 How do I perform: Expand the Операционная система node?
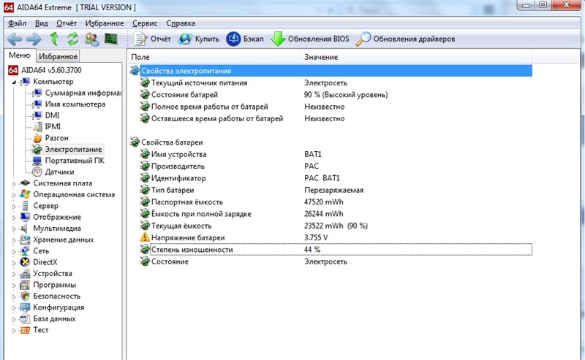[14, 194]
